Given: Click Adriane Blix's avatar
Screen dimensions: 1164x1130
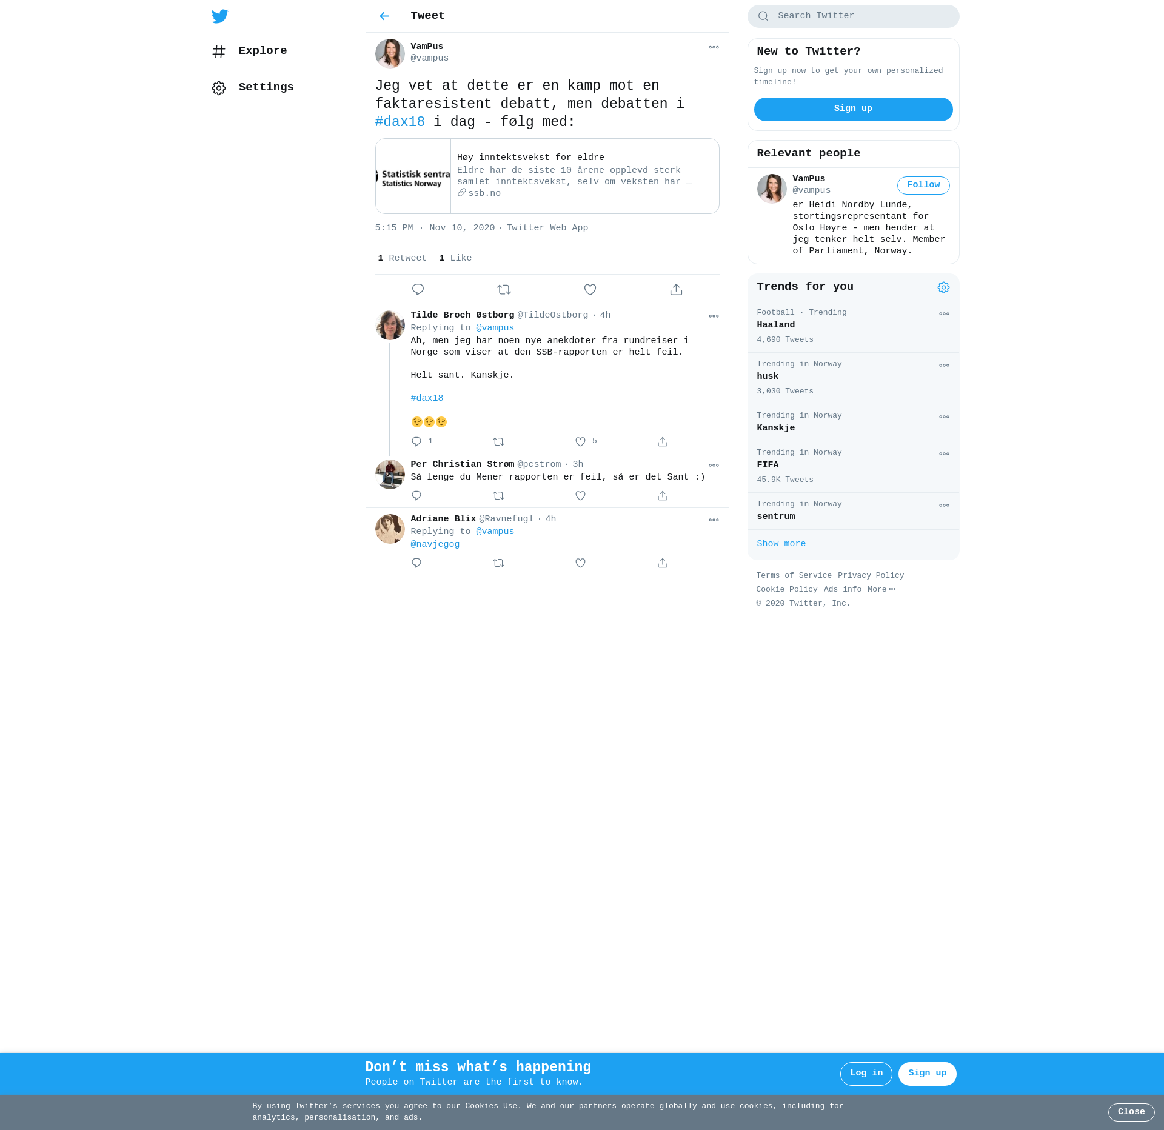Looking at the screenshot, I should coord(390,529).
